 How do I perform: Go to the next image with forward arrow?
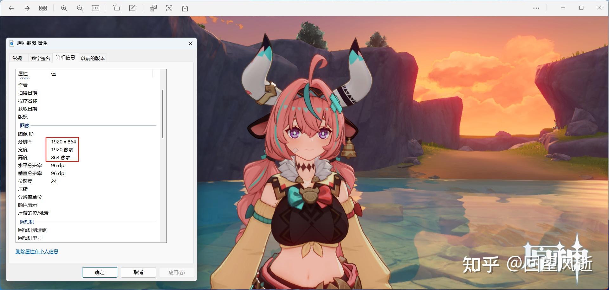coord(27,8)
